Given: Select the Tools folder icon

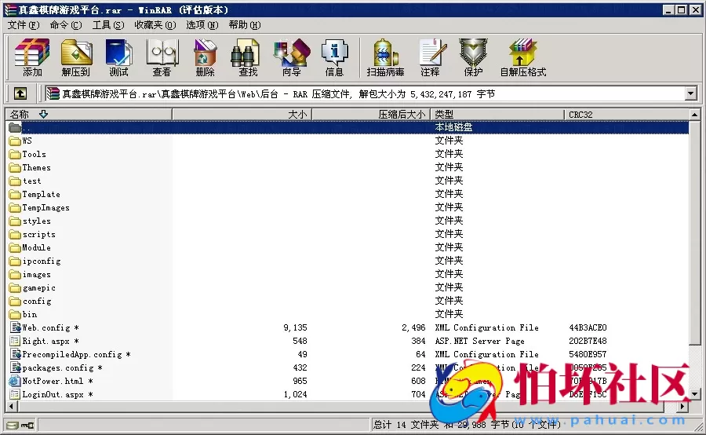Looking at the screenshot, I should click(x=16, y=155).
